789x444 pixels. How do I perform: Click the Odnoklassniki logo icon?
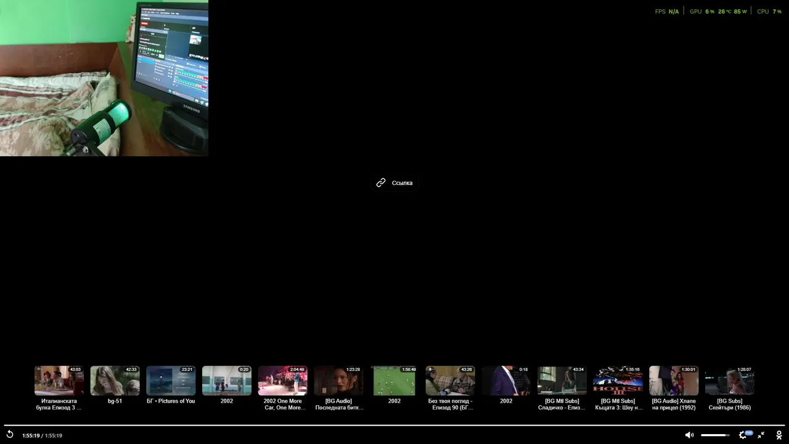pyautogui.click(x=779, y=435)
